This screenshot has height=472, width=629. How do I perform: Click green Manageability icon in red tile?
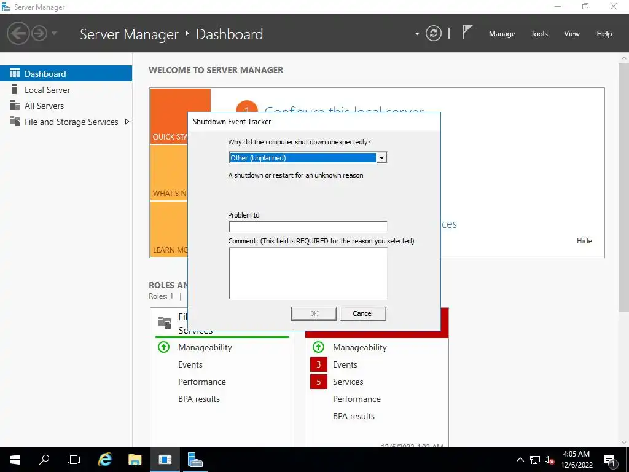[319, 347]
